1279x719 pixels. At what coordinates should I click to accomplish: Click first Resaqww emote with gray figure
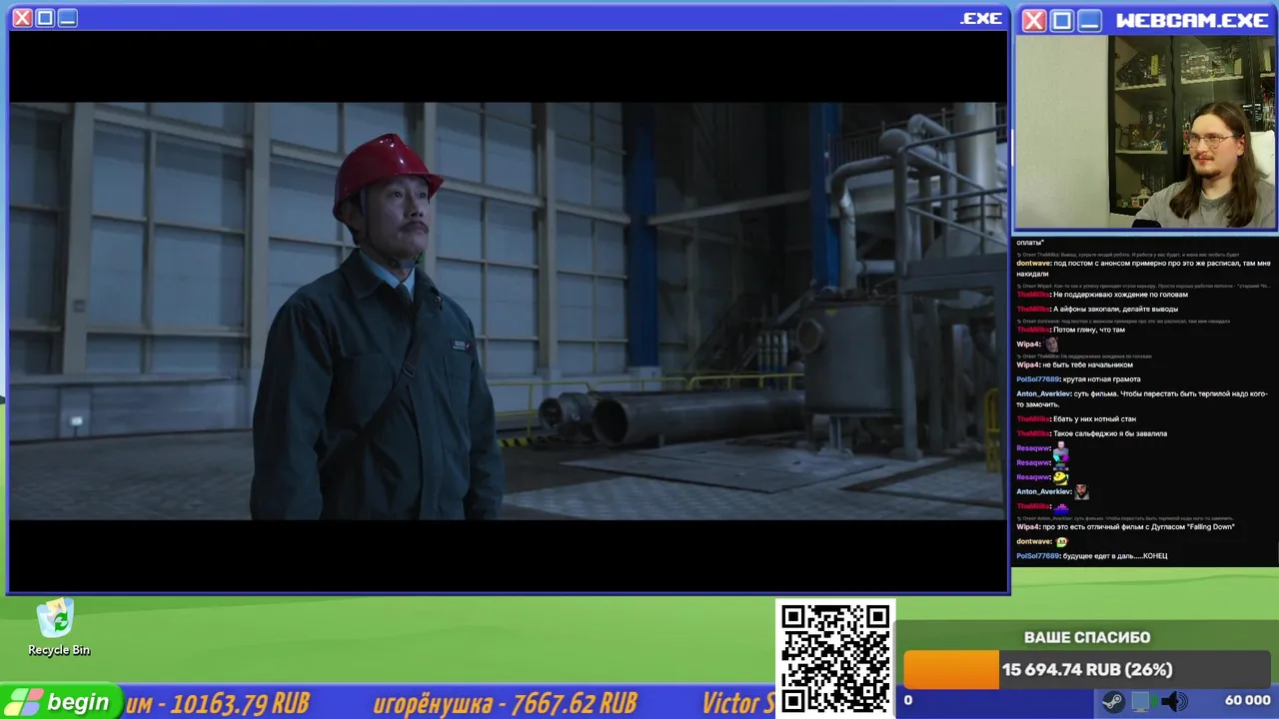tap(1060, 448)
